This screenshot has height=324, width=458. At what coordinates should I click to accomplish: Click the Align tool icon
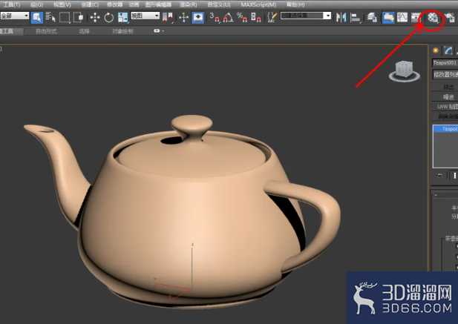click(355, 18)
